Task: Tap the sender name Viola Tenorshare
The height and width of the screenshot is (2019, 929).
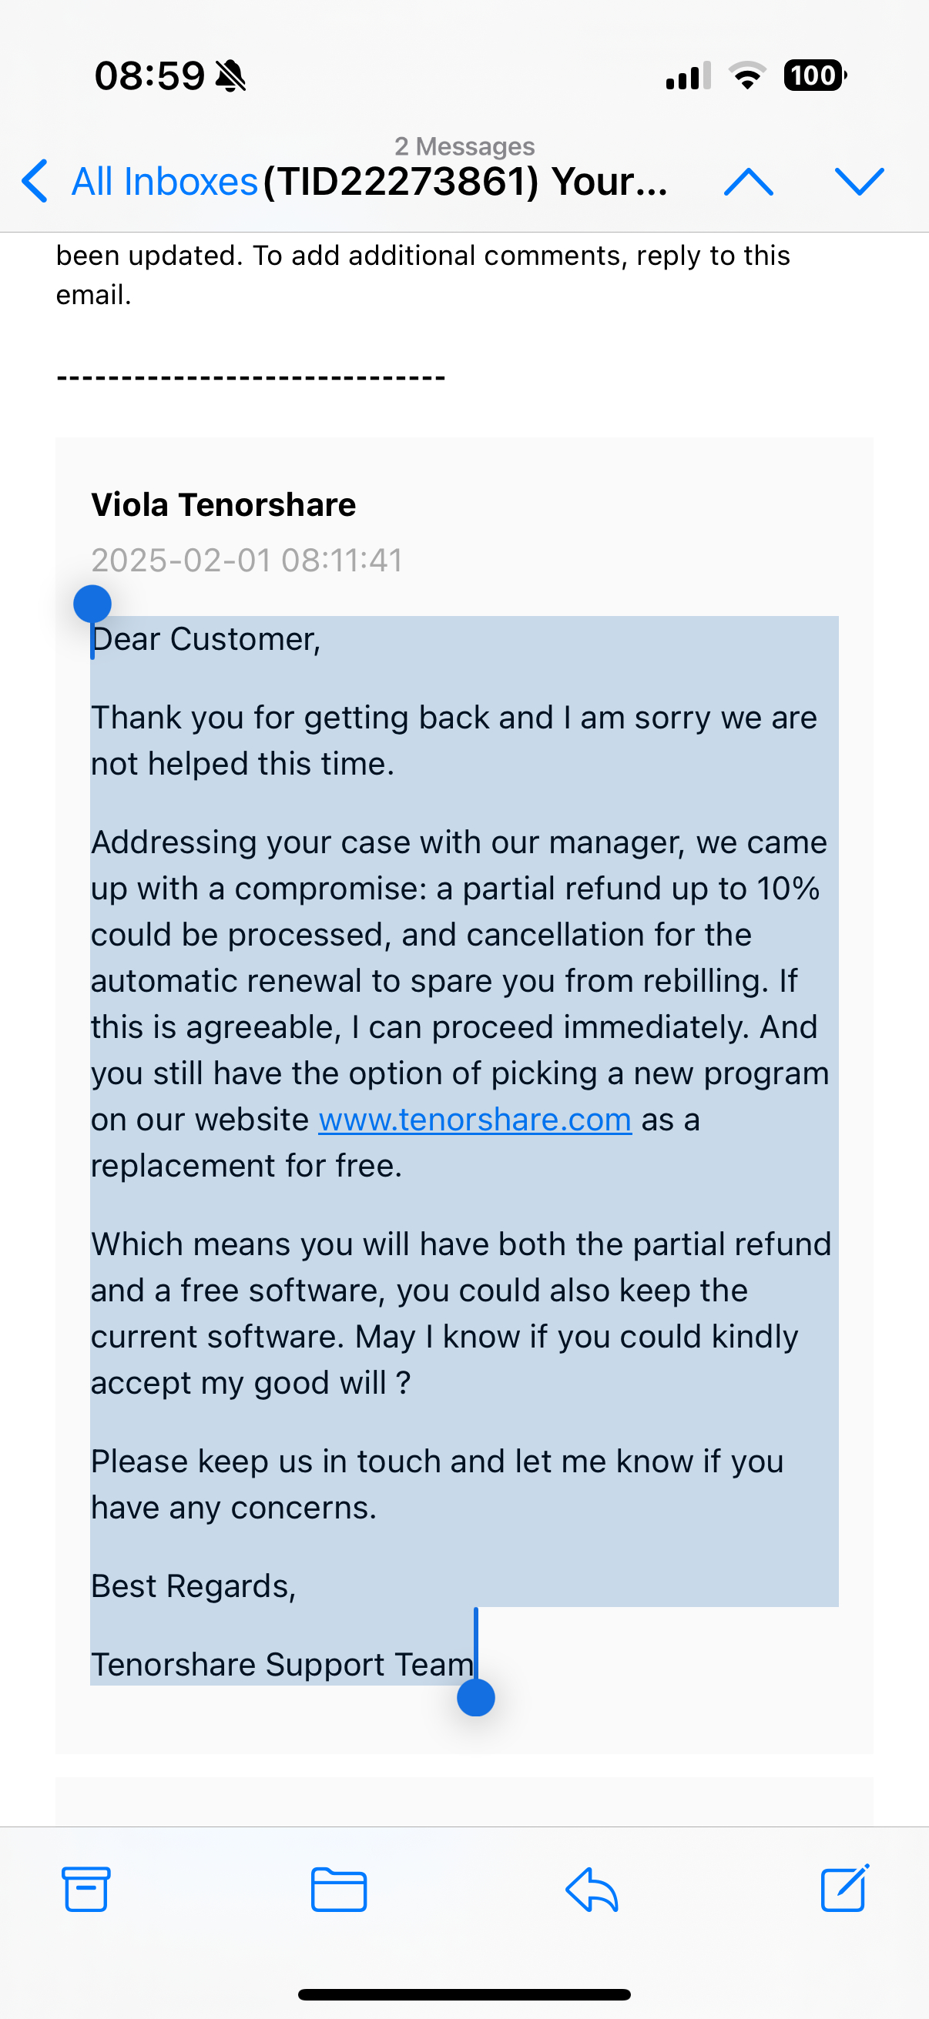Action: (x=223, y=505)
